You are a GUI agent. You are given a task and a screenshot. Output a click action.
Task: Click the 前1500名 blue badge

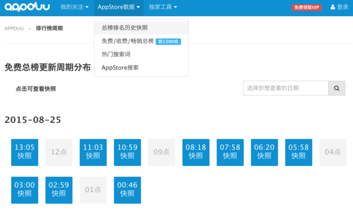tap(168, 41)
